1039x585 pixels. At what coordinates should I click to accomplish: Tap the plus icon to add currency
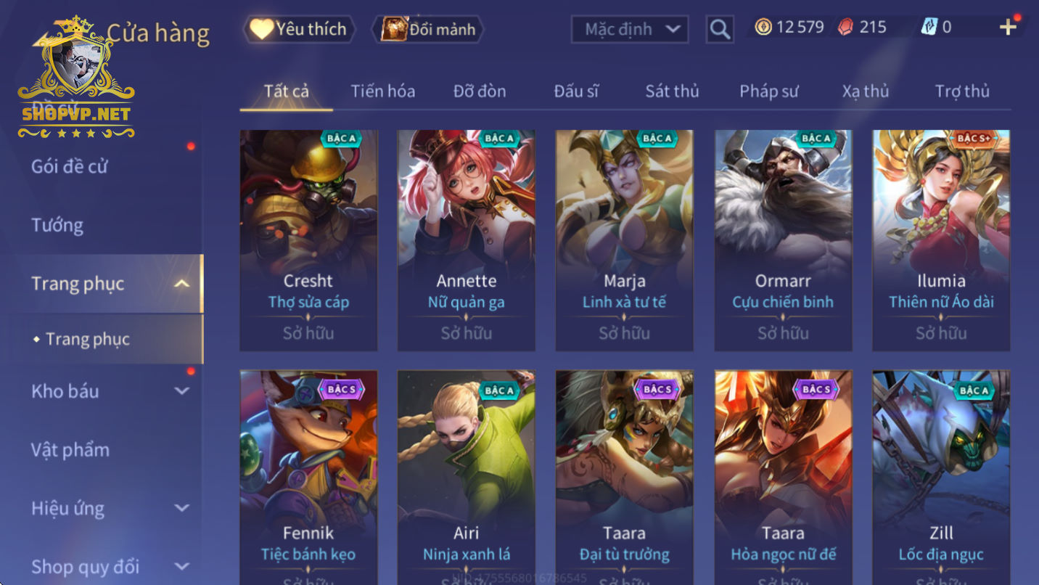1008,28
